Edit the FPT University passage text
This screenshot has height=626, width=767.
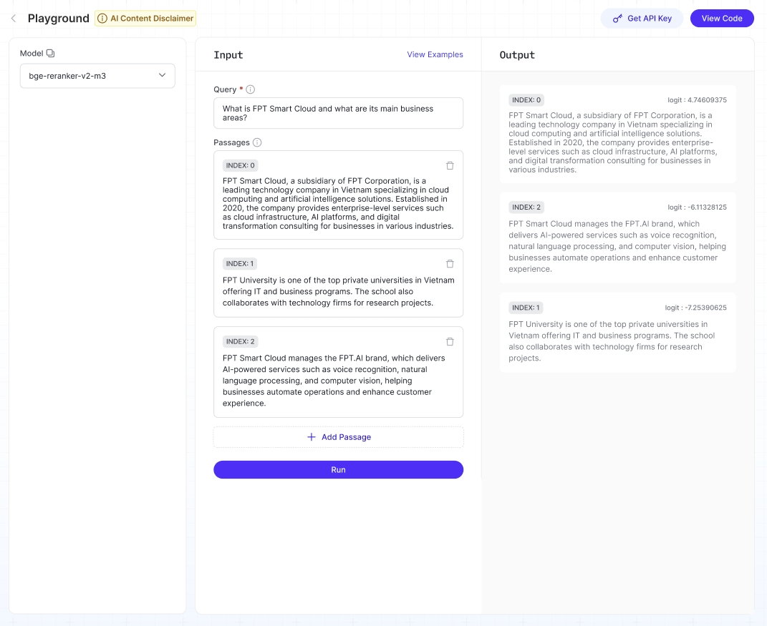pyautogui.click(x=338, y=291)
